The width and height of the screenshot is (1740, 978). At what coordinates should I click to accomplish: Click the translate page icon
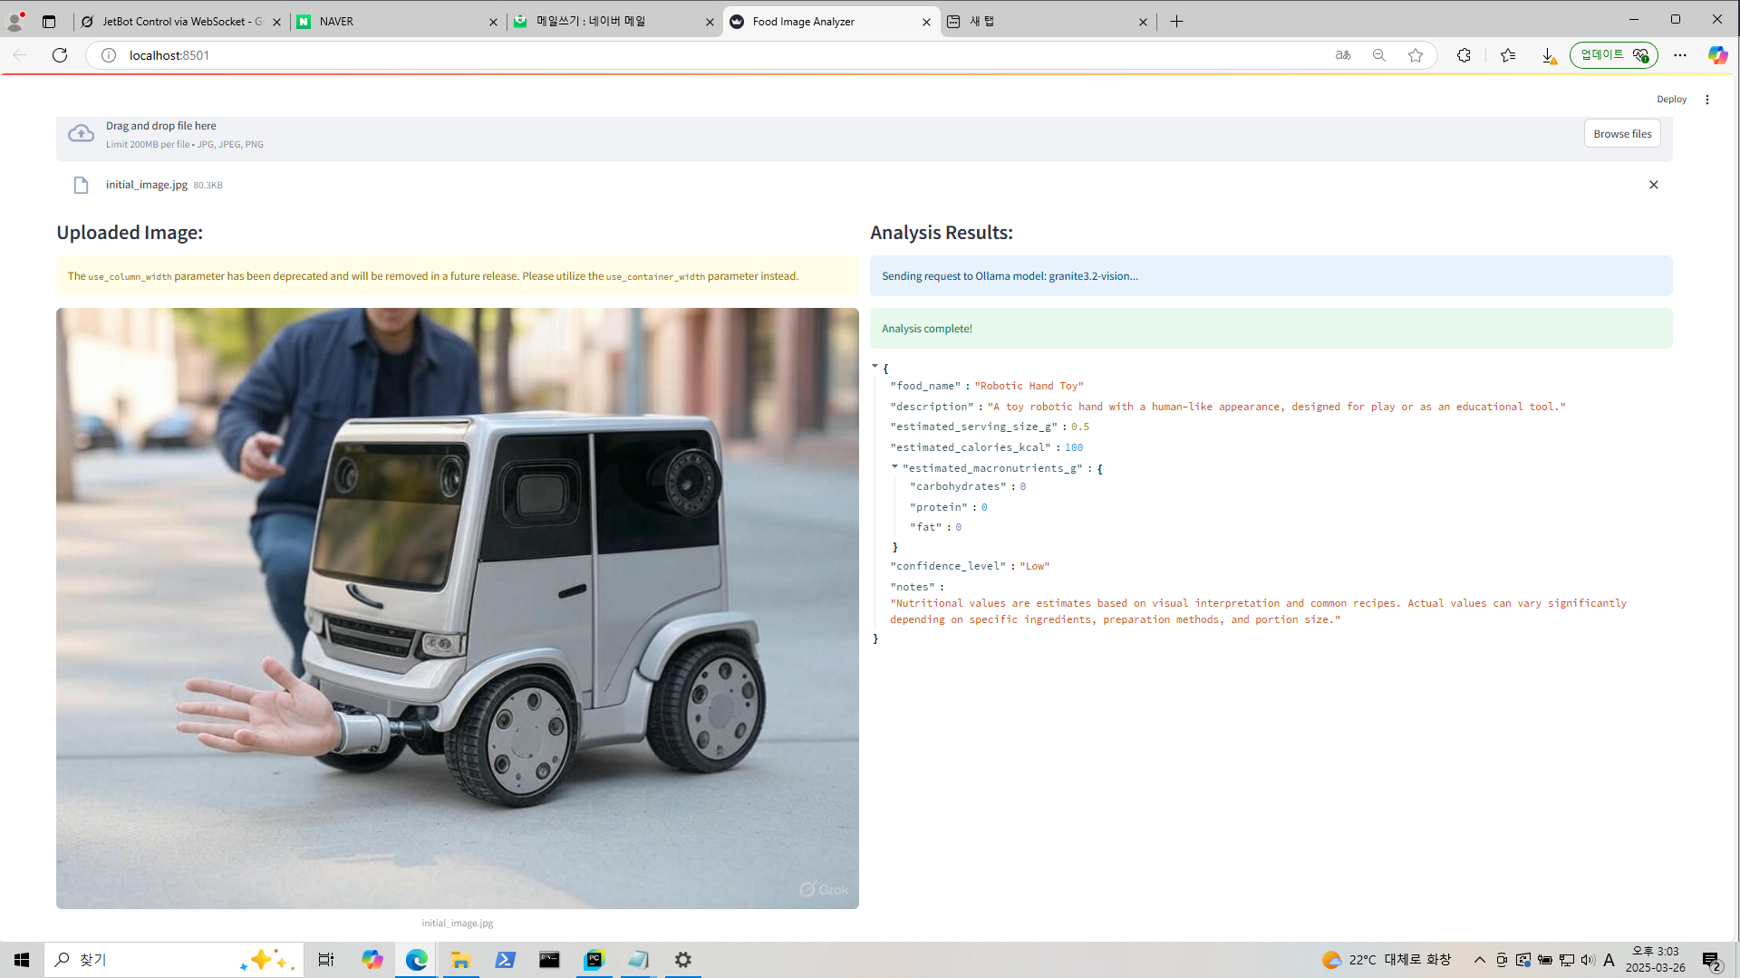(1342, 55)
